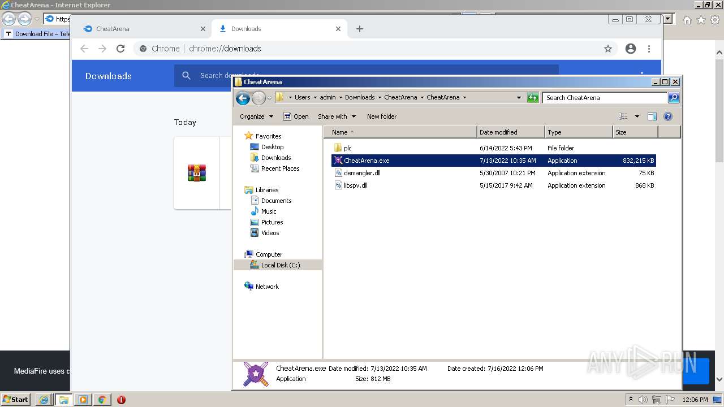Viewport: 724px width, 407px height.
Task: Open recent pages dropdown next to Forward button
Action: point(269,98)
